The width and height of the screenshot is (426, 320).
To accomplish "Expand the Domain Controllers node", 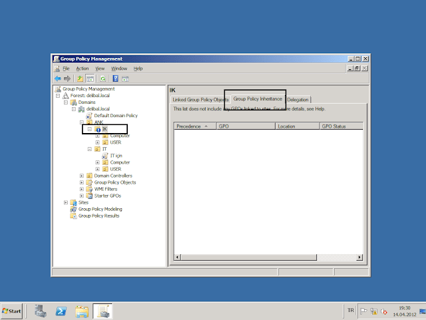I will pos(82,176).
